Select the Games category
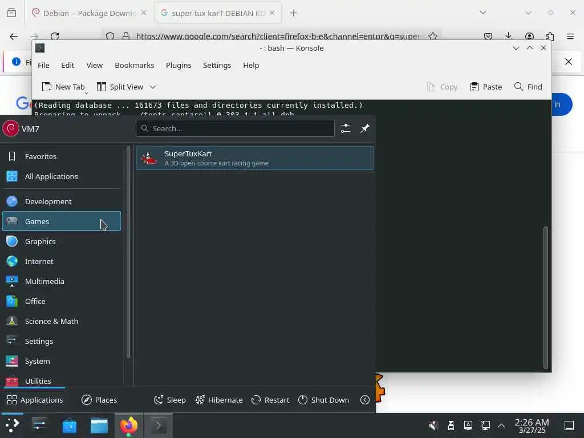 62,221
